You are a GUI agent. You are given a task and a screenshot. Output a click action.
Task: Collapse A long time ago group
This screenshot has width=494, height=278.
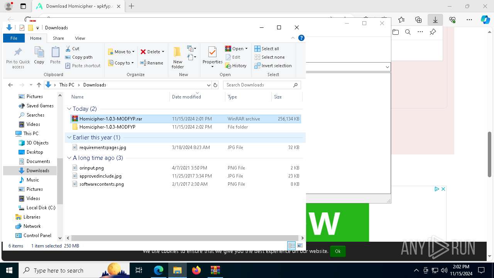coord(69,158)
